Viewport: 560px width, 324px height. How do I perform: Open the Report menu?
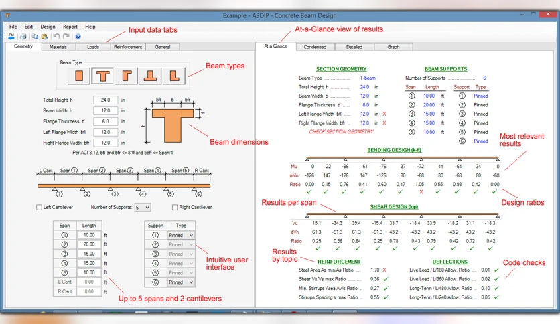coord(70,27)
